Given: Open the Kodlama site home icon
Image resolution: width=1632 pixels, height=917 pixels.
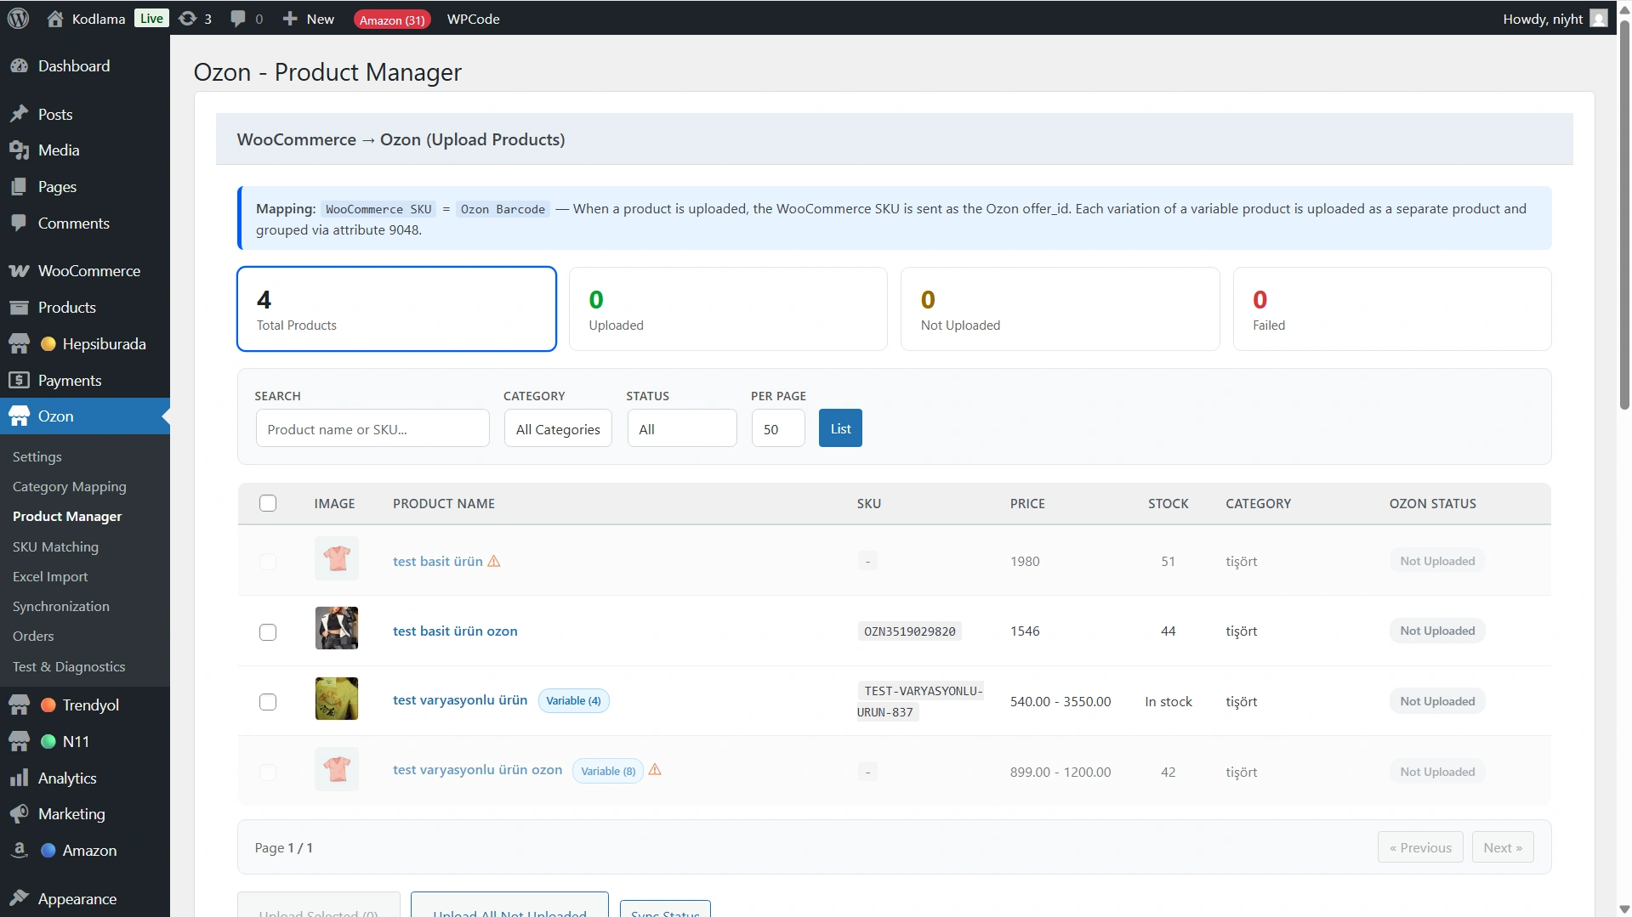Looking at the screenshot, I should (55, 19).
